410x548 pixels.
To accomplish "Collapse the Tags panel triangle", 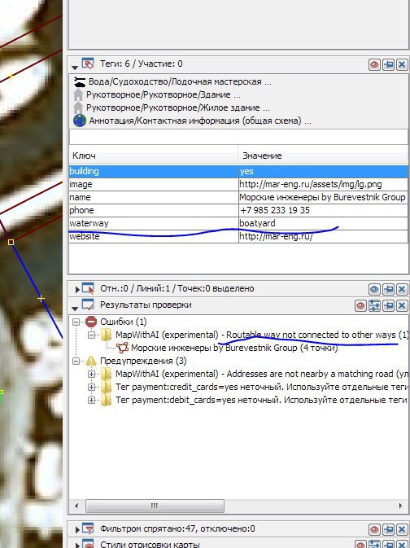I will [x=75, y=67].
